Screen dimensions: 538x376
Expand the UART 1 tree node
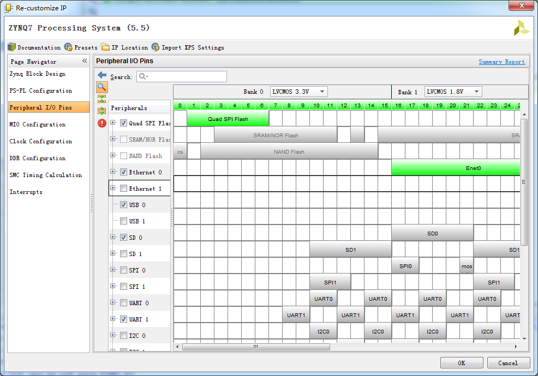tap(112, 318)
